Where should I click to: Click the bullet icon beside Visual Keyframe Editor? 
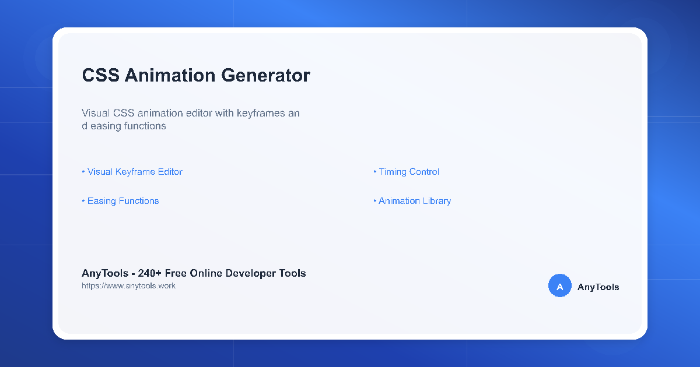pyautogui.click(x=83, y=171)
